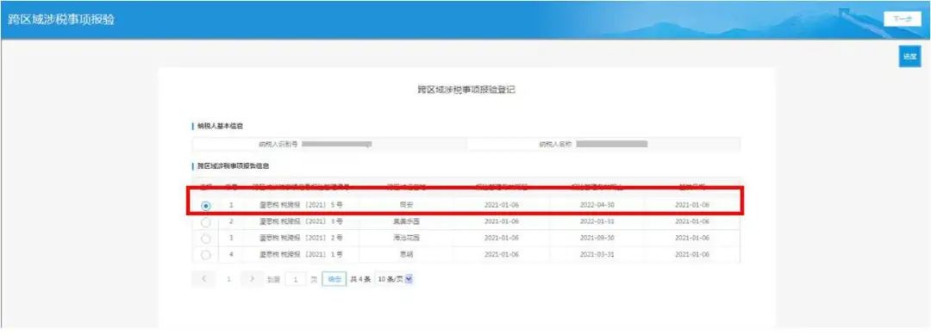
Task: Go to next page with right arrow
Action: pyautogui.click(x=253, y=279)
